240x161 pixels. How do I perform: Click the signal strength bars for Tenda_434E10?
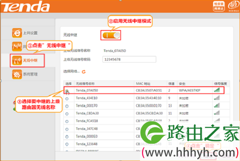click(217, 98)
